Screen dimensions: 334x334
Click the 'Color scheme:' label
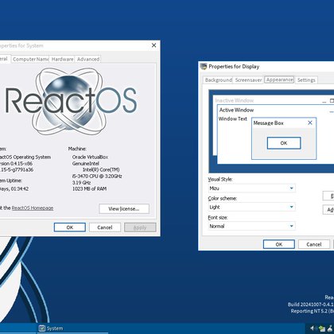(223, 198)
